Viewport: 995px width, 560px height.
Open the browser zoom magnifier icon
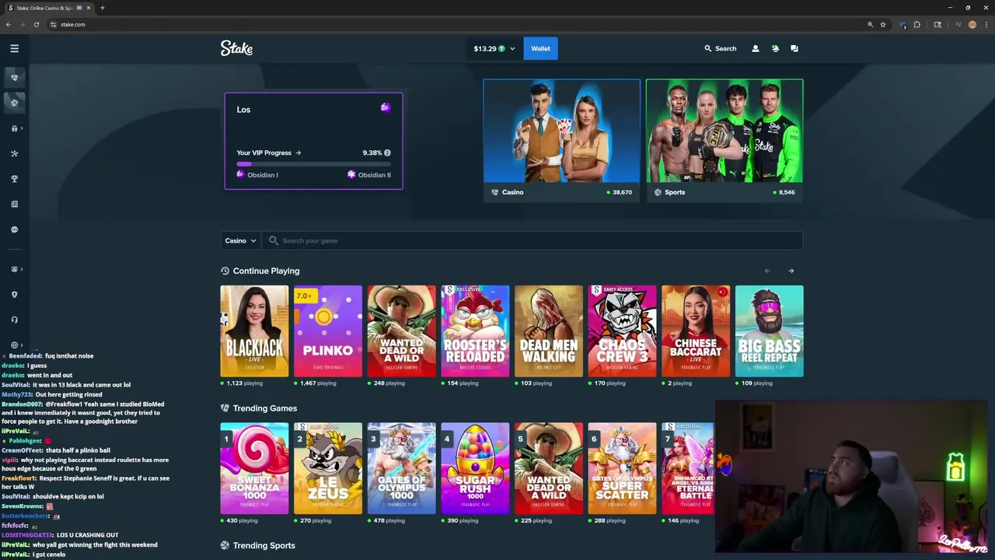point(870,24)
